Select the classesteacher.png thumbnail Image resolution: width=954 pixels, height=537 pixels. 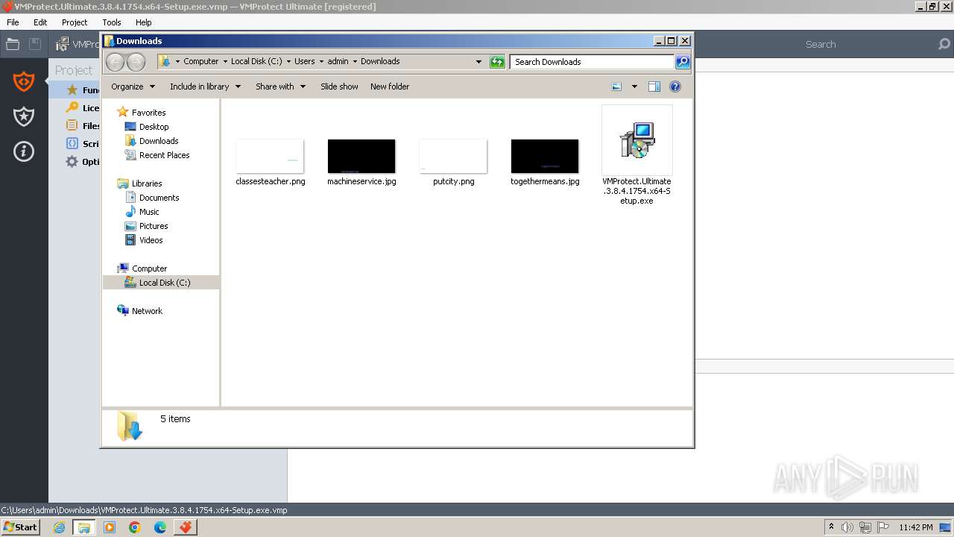coord(270,156)
